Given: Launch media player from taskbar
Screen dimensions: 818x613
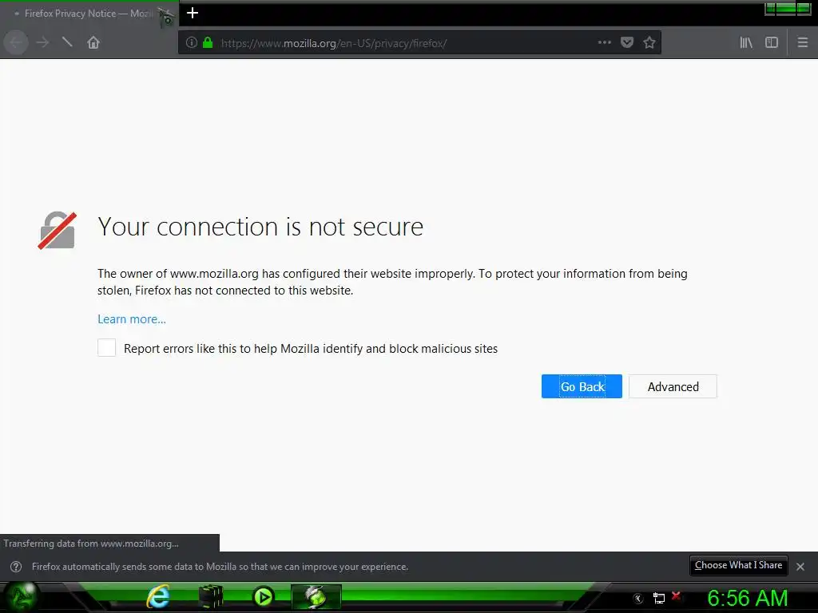Looking at the screenshot, I should click(263, 597).
